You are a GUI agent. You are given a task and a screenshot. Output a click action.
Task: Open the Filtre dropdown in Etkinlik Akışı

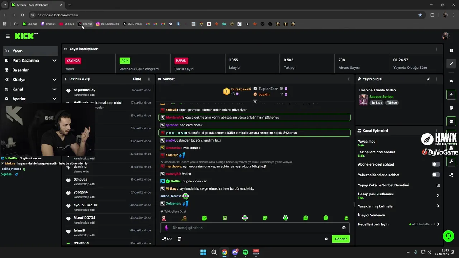pyautogui.click(x=137, y=79)
